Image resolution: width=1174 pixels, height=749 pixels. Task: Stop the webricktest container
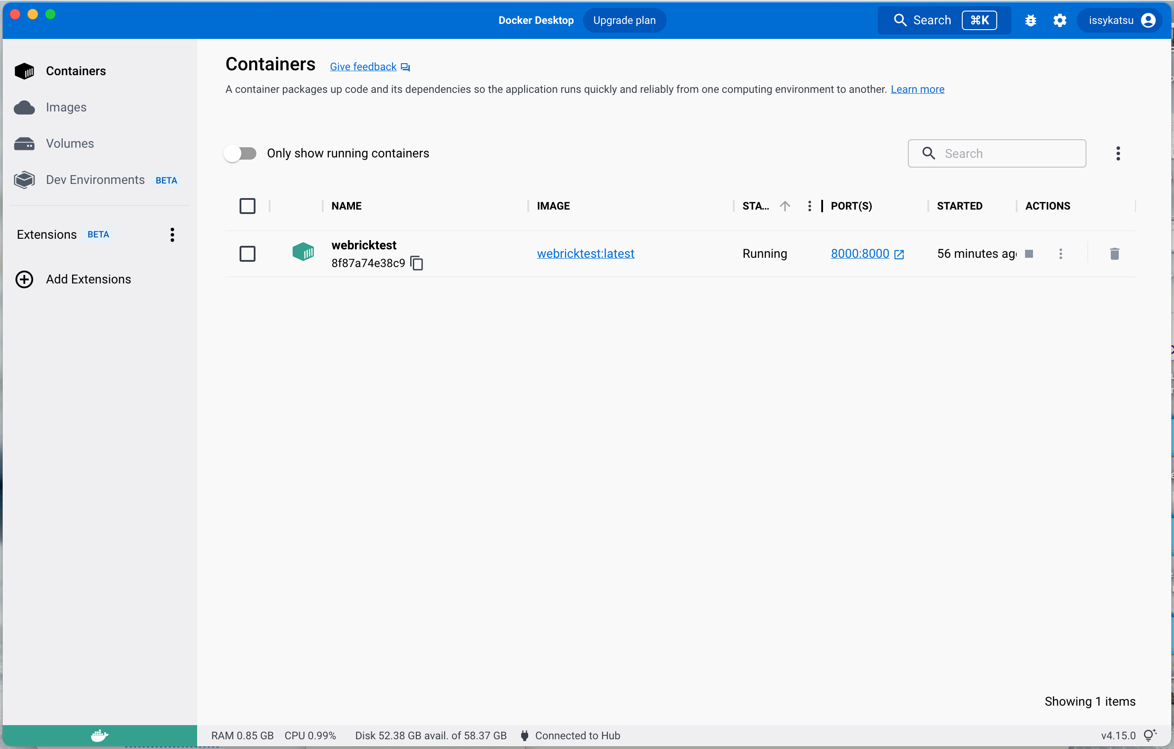(1029, 253)
